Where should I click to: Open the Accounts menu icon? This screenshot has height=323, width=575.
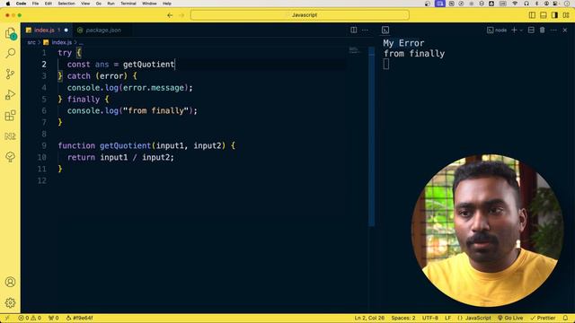10,282
